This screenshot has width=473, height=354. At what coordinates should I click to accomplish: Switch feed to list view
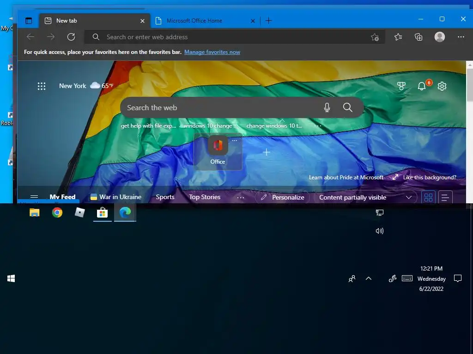pos(445,197)
